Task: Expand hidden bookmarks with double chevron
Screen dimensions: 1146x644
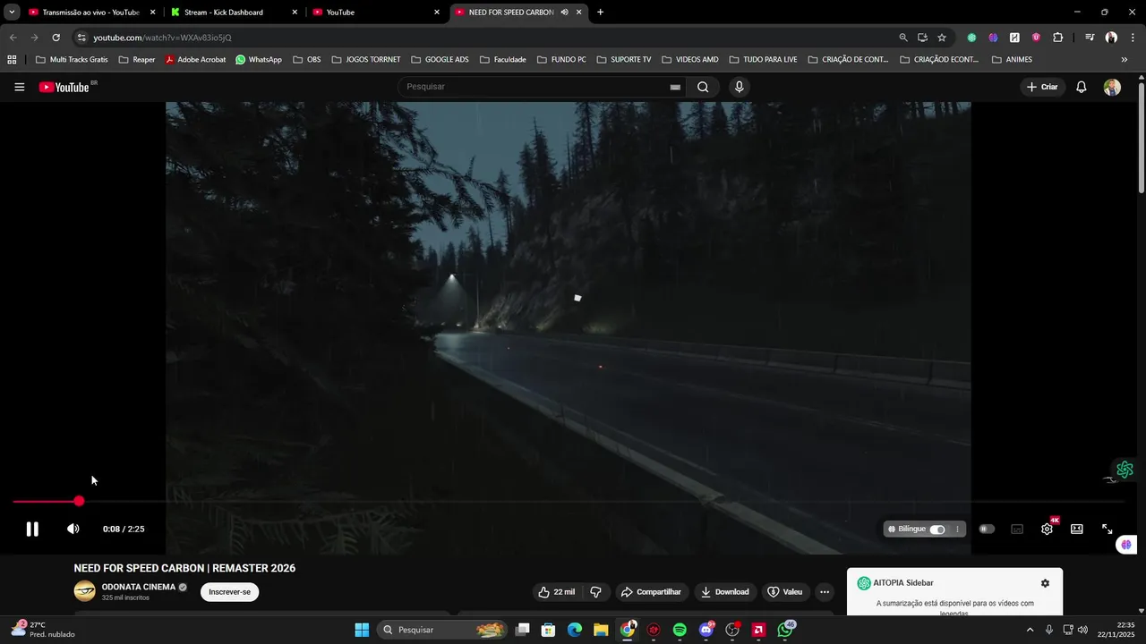Action: click(x=1125, y=60)
